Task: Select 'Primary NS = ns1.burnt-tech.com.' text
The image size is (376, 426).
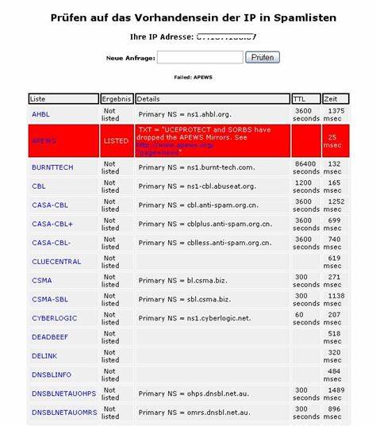Action: point(197,167)
